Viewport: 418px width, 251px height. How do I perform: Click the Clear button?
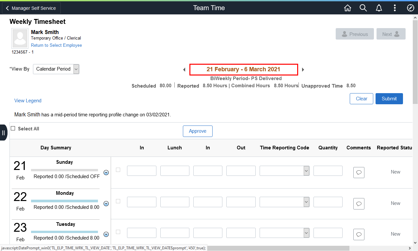pyautogui.click(x=362, y=99)
